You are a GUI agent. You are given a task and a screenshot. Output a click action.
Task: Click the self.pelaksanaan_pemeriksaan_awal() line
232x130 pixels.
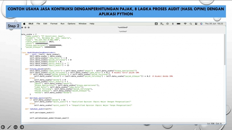pos(49,118)
